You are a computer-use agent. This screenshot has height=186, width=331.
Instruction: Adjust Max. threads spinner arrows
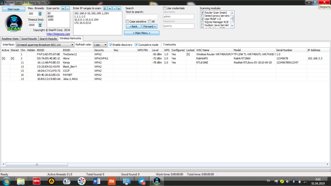click(40, 14)
